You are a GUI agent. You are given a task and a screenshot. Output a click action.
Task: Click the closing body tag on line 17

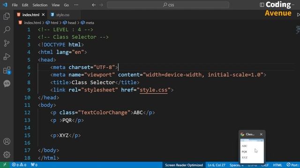click(48, 150)
